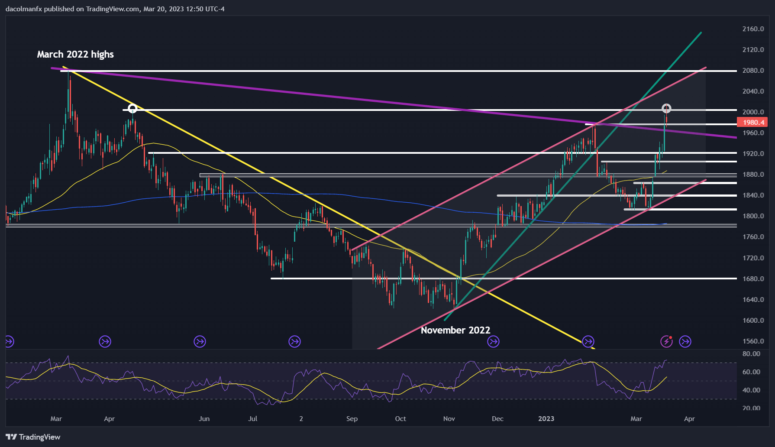Viewport: 775px width, 447px height.
Task: Click the red 1980.4 current price label
Action: point(752,123)
